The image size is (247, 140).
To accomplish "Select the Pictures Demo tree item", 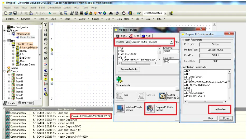I will [27, 65].
